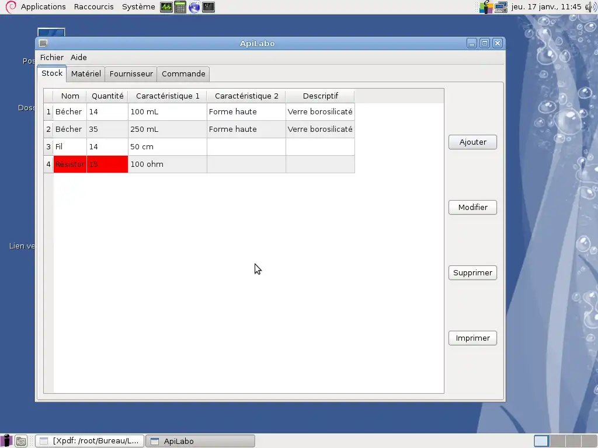Image resolution: width=598 pixels, height=448 pixels.
Task: Select row header number 1
Action: 48,112
